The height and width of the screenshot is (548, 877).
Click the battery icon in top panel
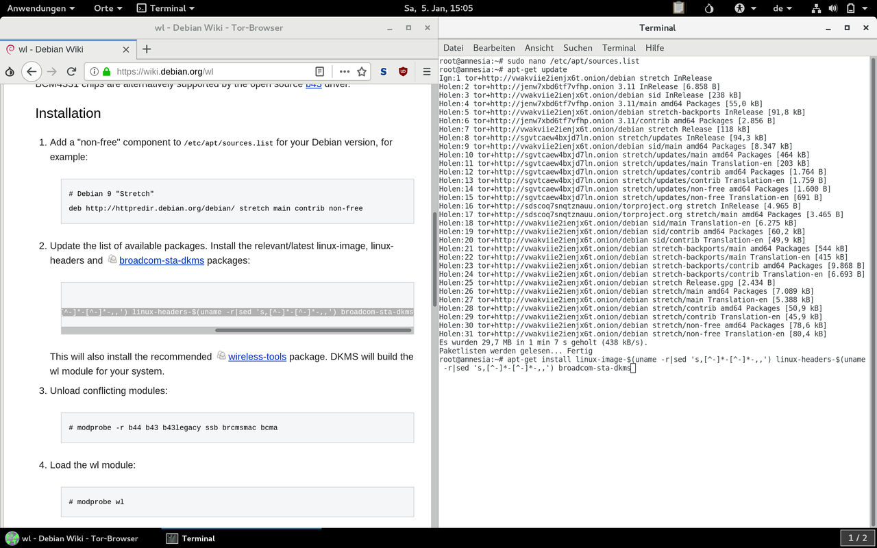[850, 8]
